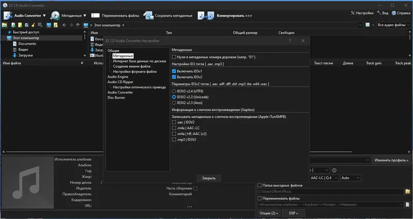Go back with left arrow icon
The height and width of the screenshot is (219, 413).
[64, 25]
